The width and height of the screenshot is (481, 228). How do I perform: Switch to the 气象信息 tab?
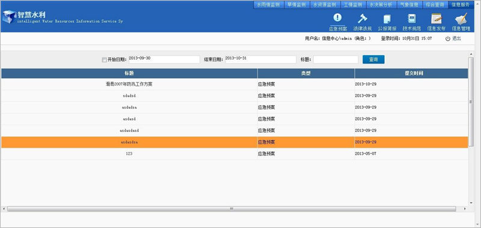coord(409,5)
